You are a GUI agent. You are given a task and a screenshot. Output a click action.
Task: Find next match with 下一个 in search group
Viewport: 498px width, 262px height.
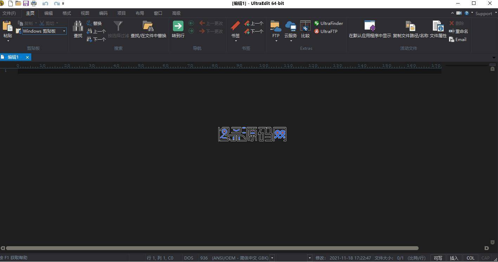coord(96,39)
